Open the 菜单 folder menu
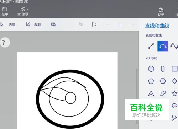178x129 pixels. point(5,12)
